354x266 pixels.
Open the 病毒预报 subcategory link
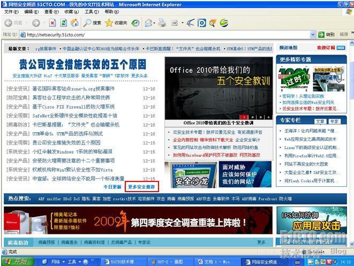[47, 242]
